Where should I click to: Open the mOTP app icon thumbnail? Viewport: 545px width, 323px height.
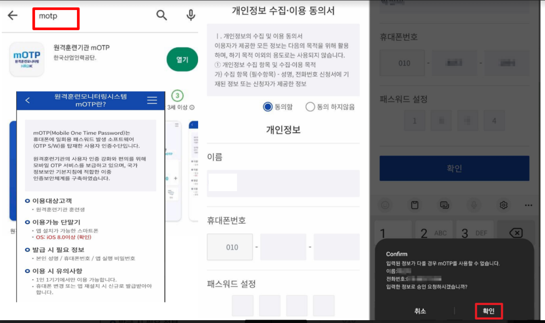27,59
